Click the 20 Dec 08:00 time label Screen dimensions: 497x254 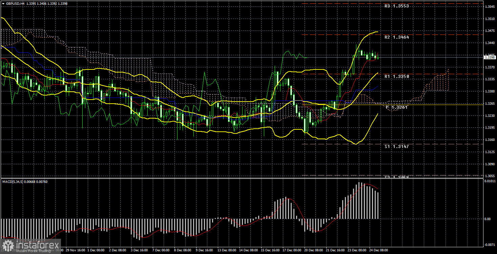coord(314,250)
